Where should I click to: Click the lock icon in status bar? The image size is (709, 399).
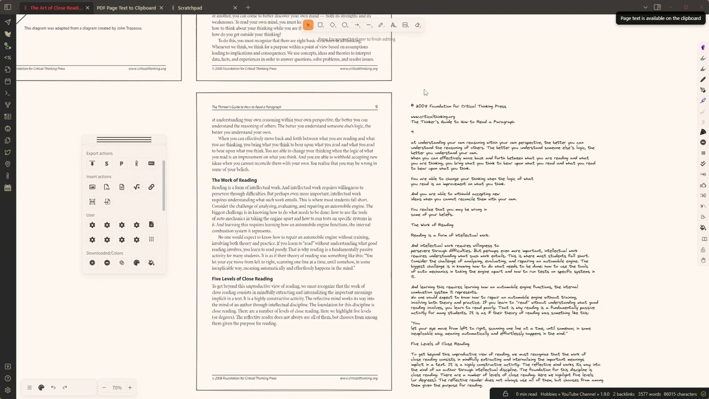506,394
